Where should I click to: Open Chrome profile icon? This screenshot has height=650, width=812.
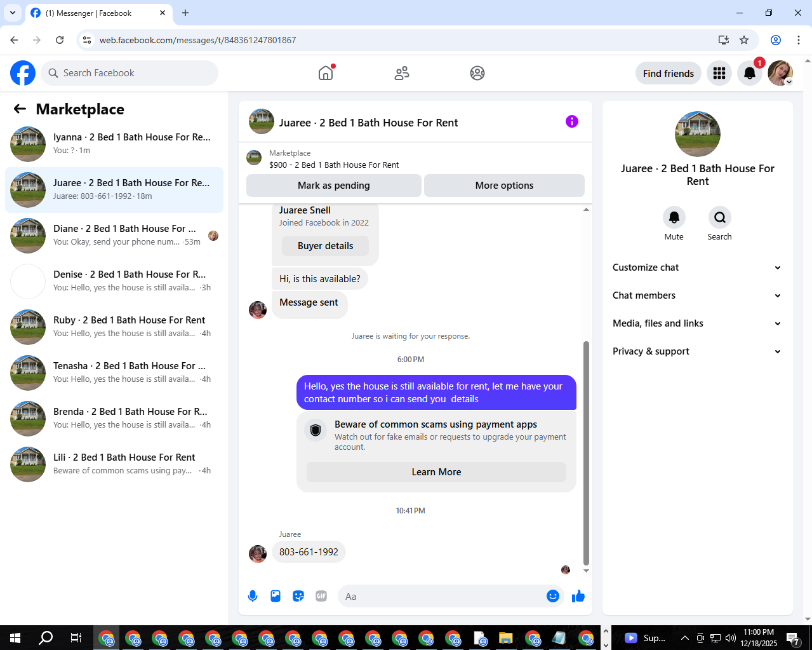[776, 40]
